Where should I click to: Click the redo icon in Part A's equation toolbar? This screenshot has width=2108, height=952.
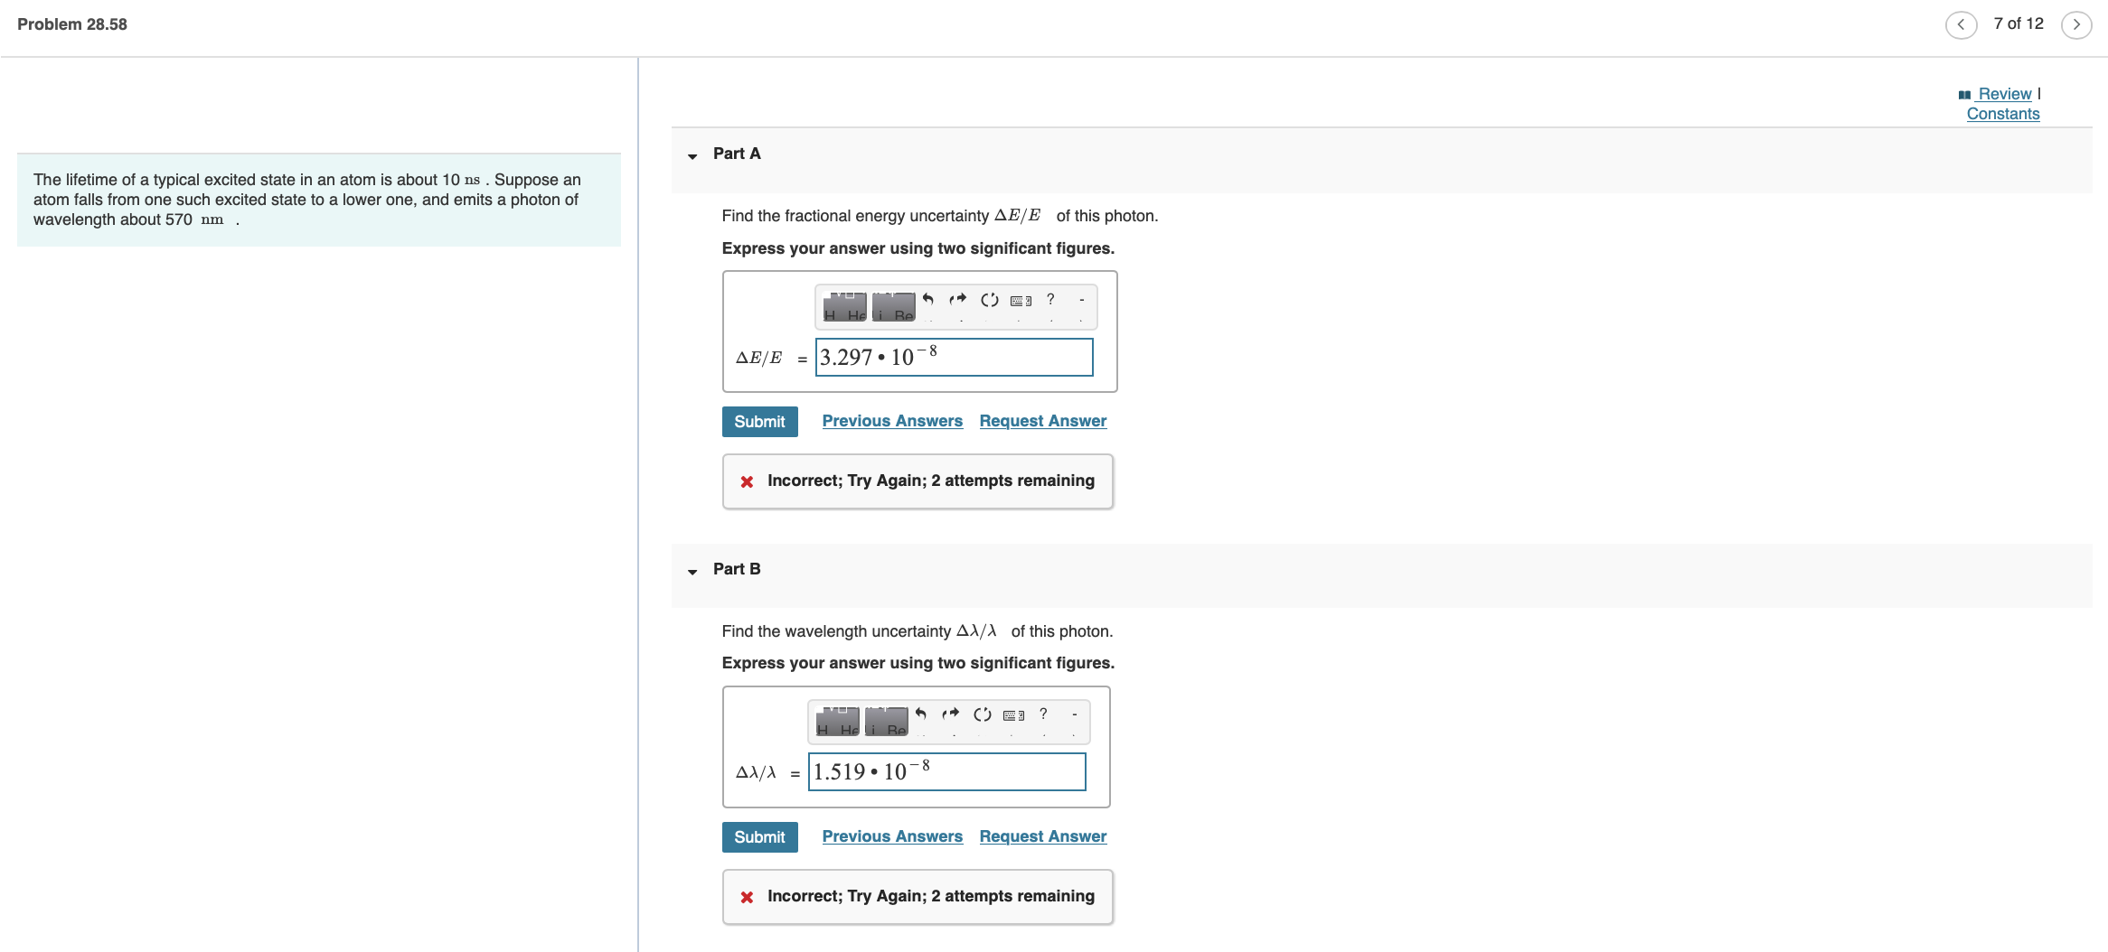[957, 299]
